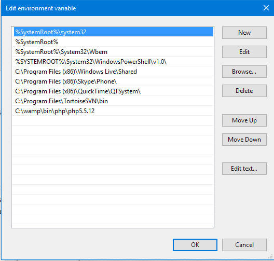Choose the C:\wamp\bin\php\php5.5.12 entry
This screenshot has width=274, height=261.
(x=114, y=111)
